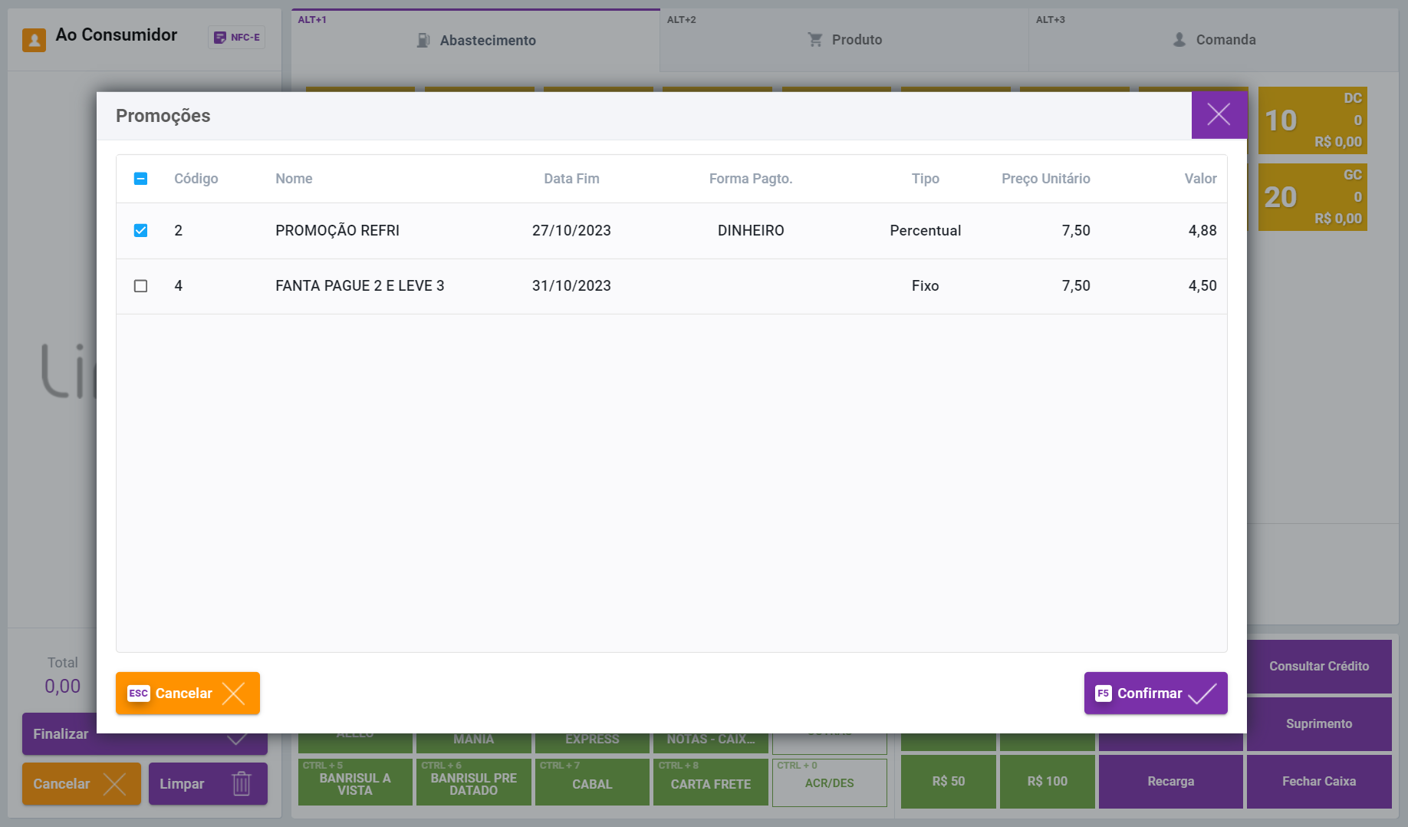Image resolution: width=1408 pixels, height=827 pixels.
Task: Click the value 4,50
Action: [1202, 285]
